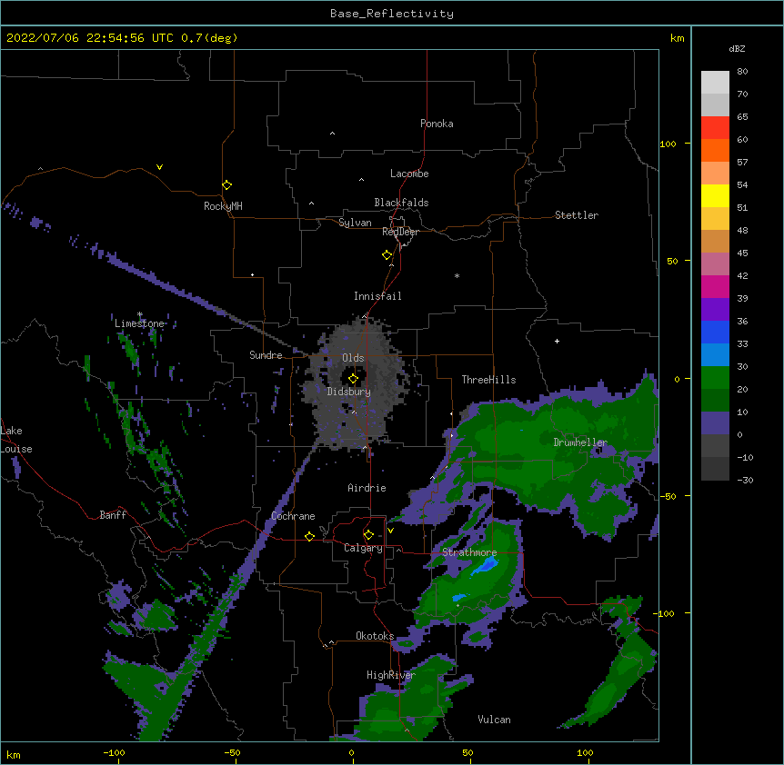Pick the blue 33-36 dBZ legend swatch
This screenshot has width=784, height=765.
[x=715, y=332]
